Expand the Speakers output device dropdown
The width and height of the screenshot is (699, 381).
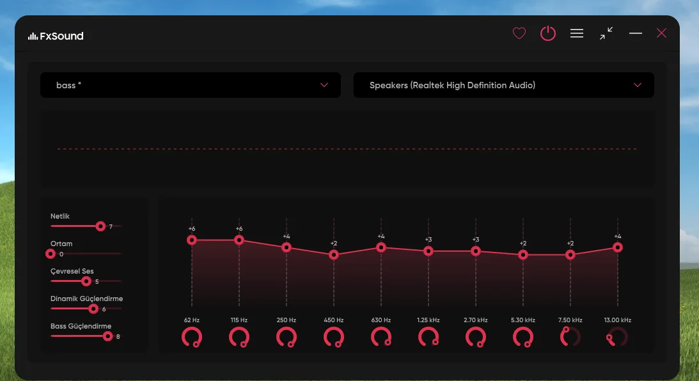[504, 85]
